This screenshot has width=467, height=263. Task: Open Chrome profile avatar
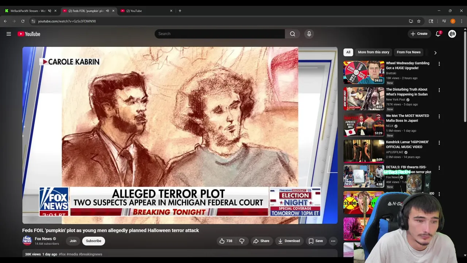click(x=453, y=21)
